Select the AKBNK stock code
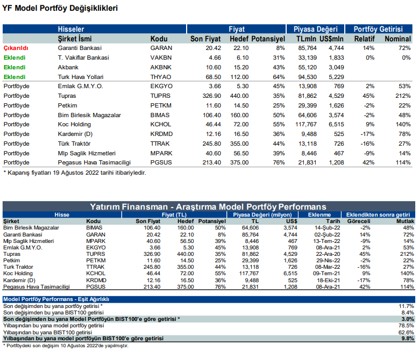Viewport: 419px width, 351px height. (161, 67)
